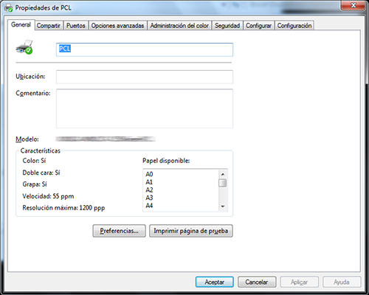
Task: Confirm with the Aceptar button
Action: (215, 282)
